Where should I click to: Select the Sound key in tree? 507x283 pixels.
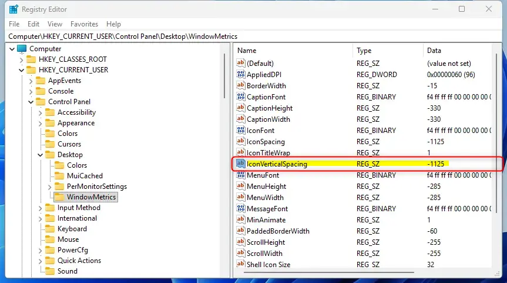click(67, 271)
